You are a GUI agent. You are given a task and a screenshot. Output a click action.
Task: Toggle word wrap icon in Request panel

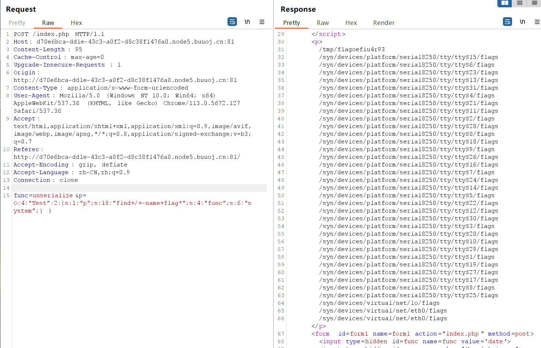[232, 22]
